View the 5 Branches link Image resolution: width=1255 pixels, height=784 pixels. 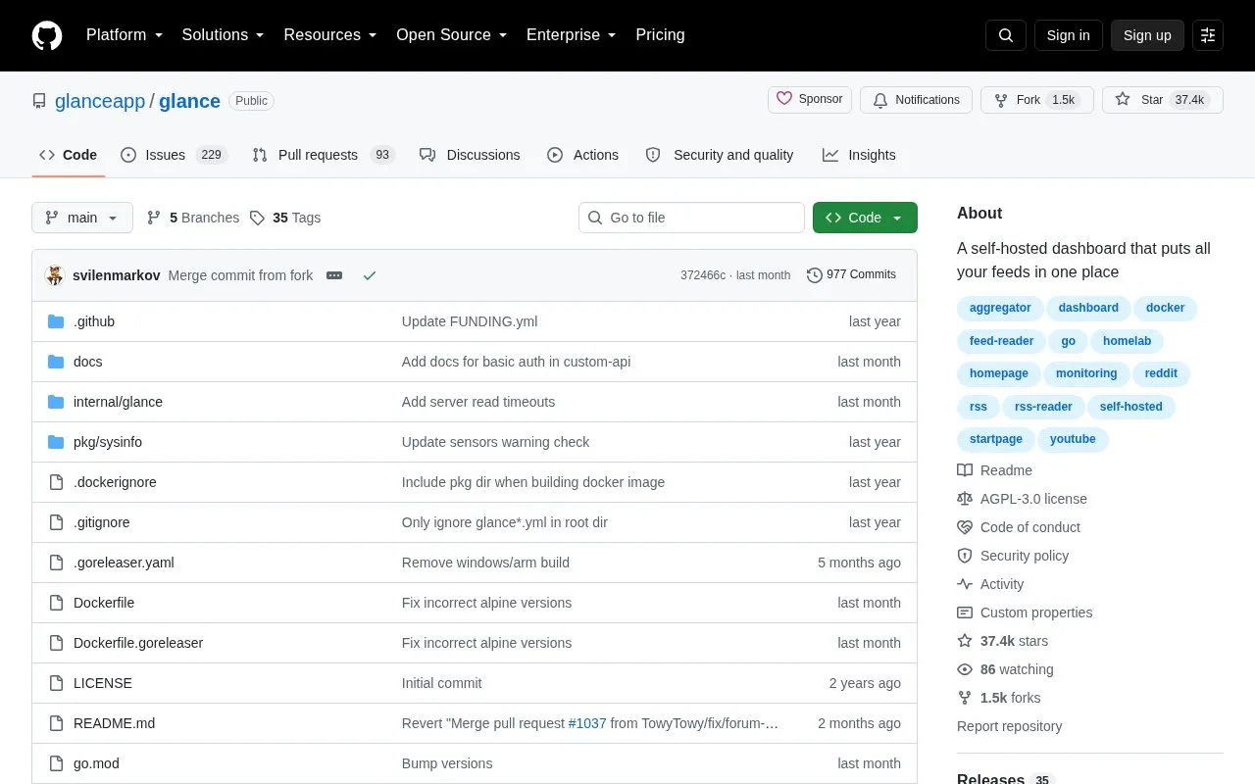[193, 218]
